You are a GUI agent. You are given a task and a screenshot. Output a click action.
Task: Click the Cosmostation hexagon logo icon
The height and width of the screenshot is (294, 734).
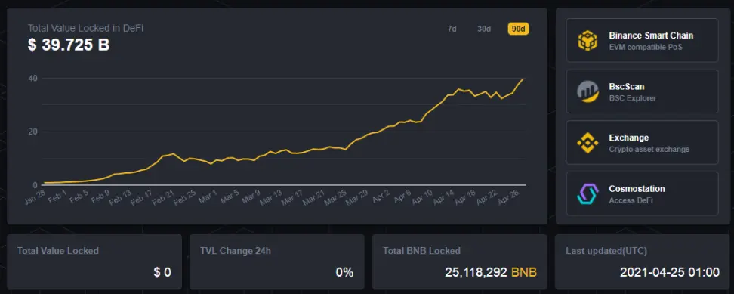588,193
